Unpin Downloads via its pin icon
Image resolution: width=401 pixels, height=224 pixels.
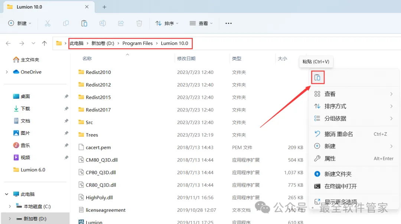coord(66,108)
